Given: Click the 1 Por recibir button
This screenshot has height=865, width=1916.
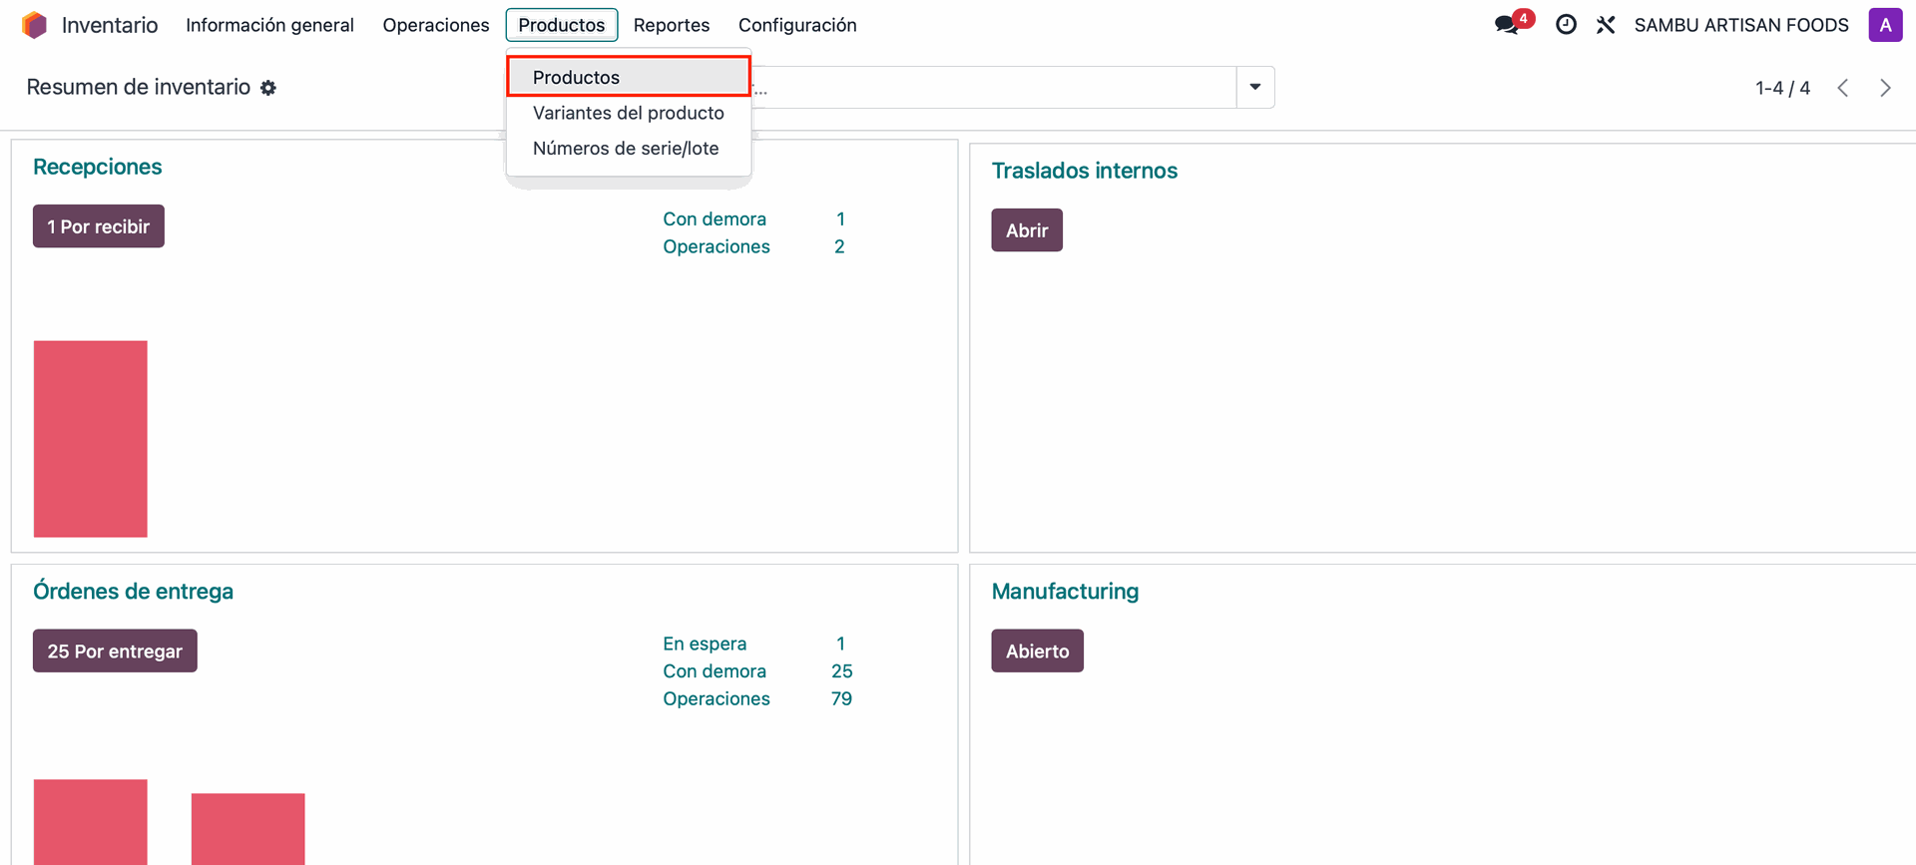Looking at the screenshot, I should point(98,226).
